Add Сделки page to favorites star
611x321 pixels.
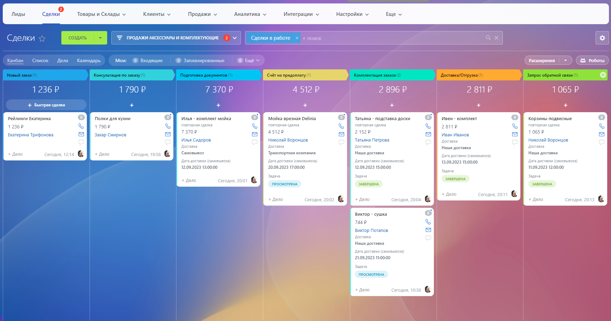(x=42, y=38)
